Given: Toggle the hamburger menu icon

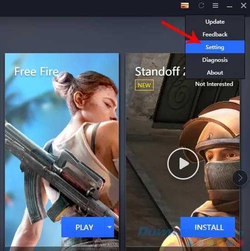Looking at the screenshot, I should click(x=215, y=5).
